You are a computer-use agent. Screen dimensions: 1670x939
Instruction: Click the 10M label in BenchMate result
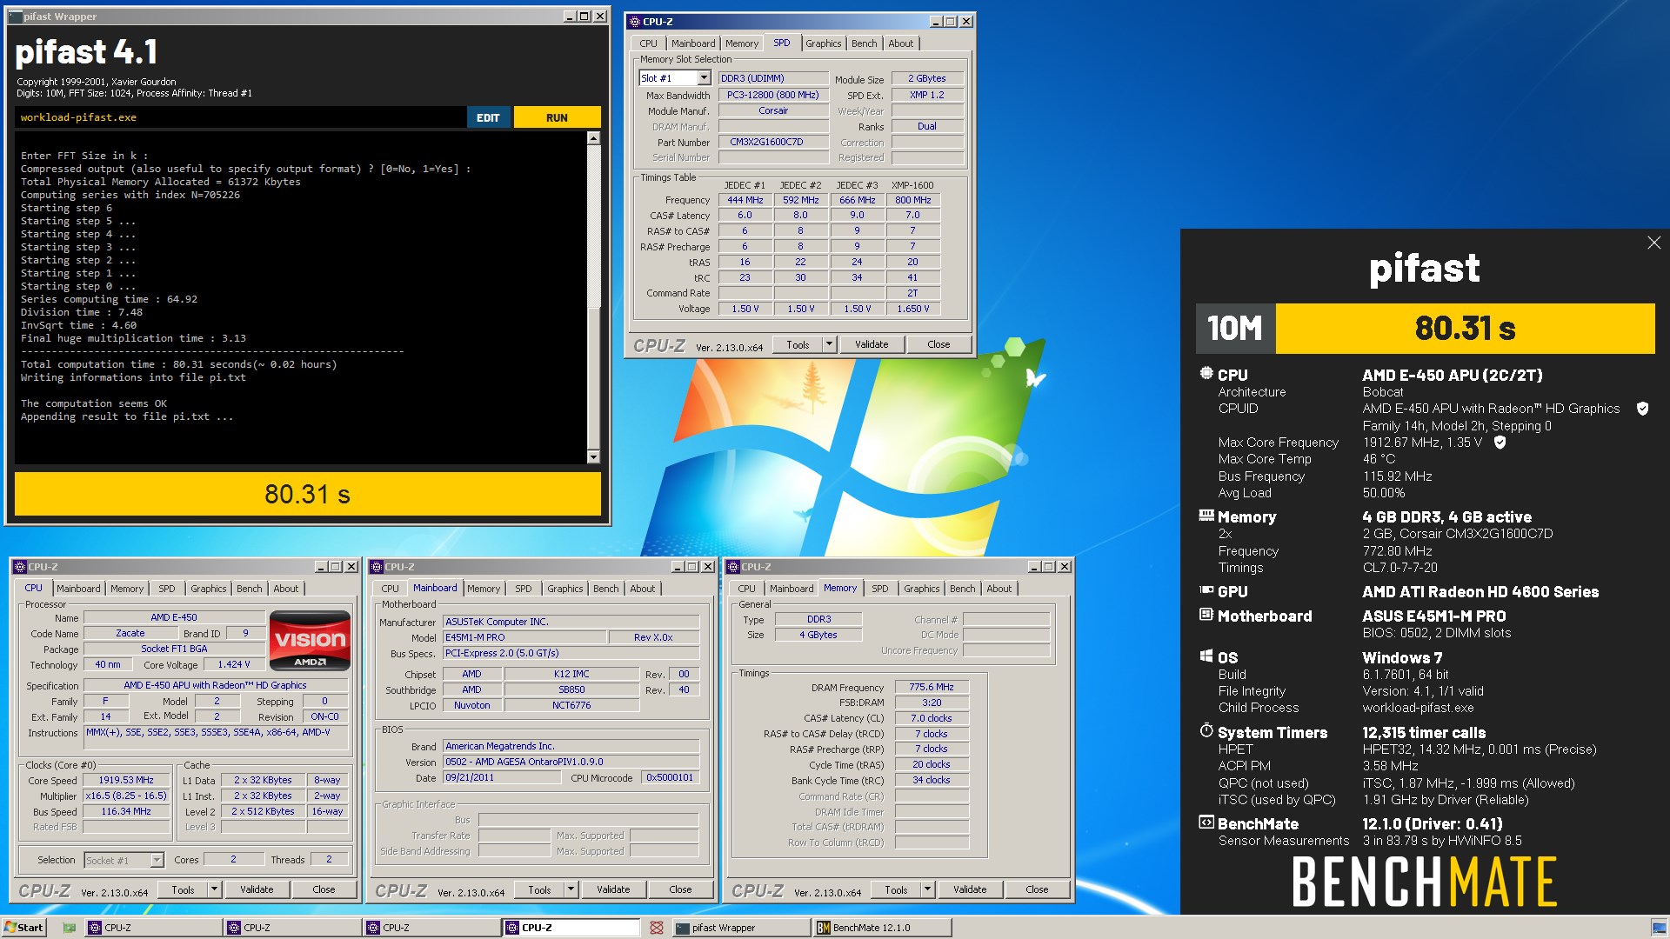pos(1235,329)
